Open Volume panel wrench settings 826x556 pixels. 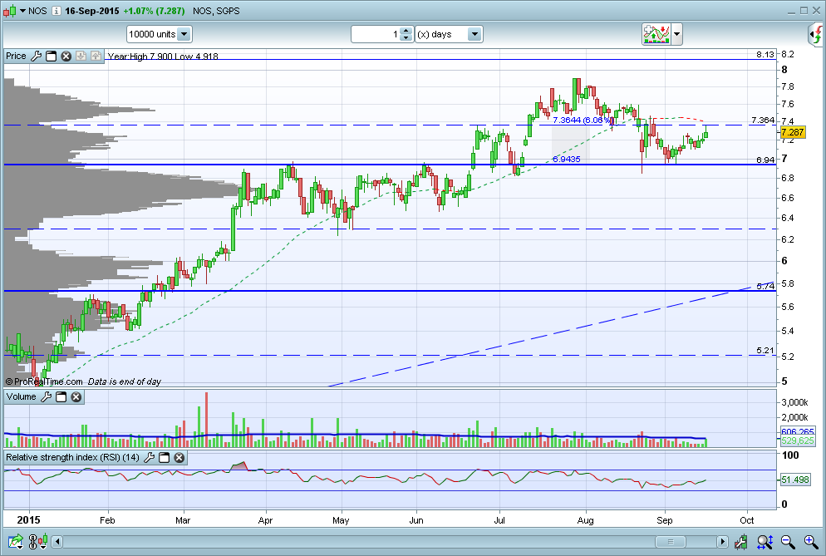click(47, 396)
